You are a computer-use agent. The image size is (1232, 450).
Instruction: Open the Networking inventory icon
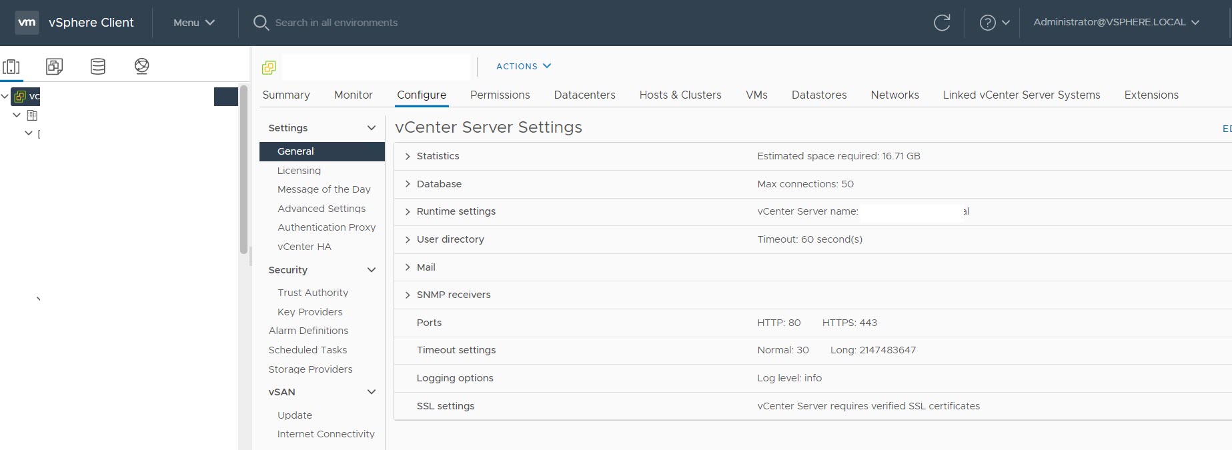(x=141, y=67)
